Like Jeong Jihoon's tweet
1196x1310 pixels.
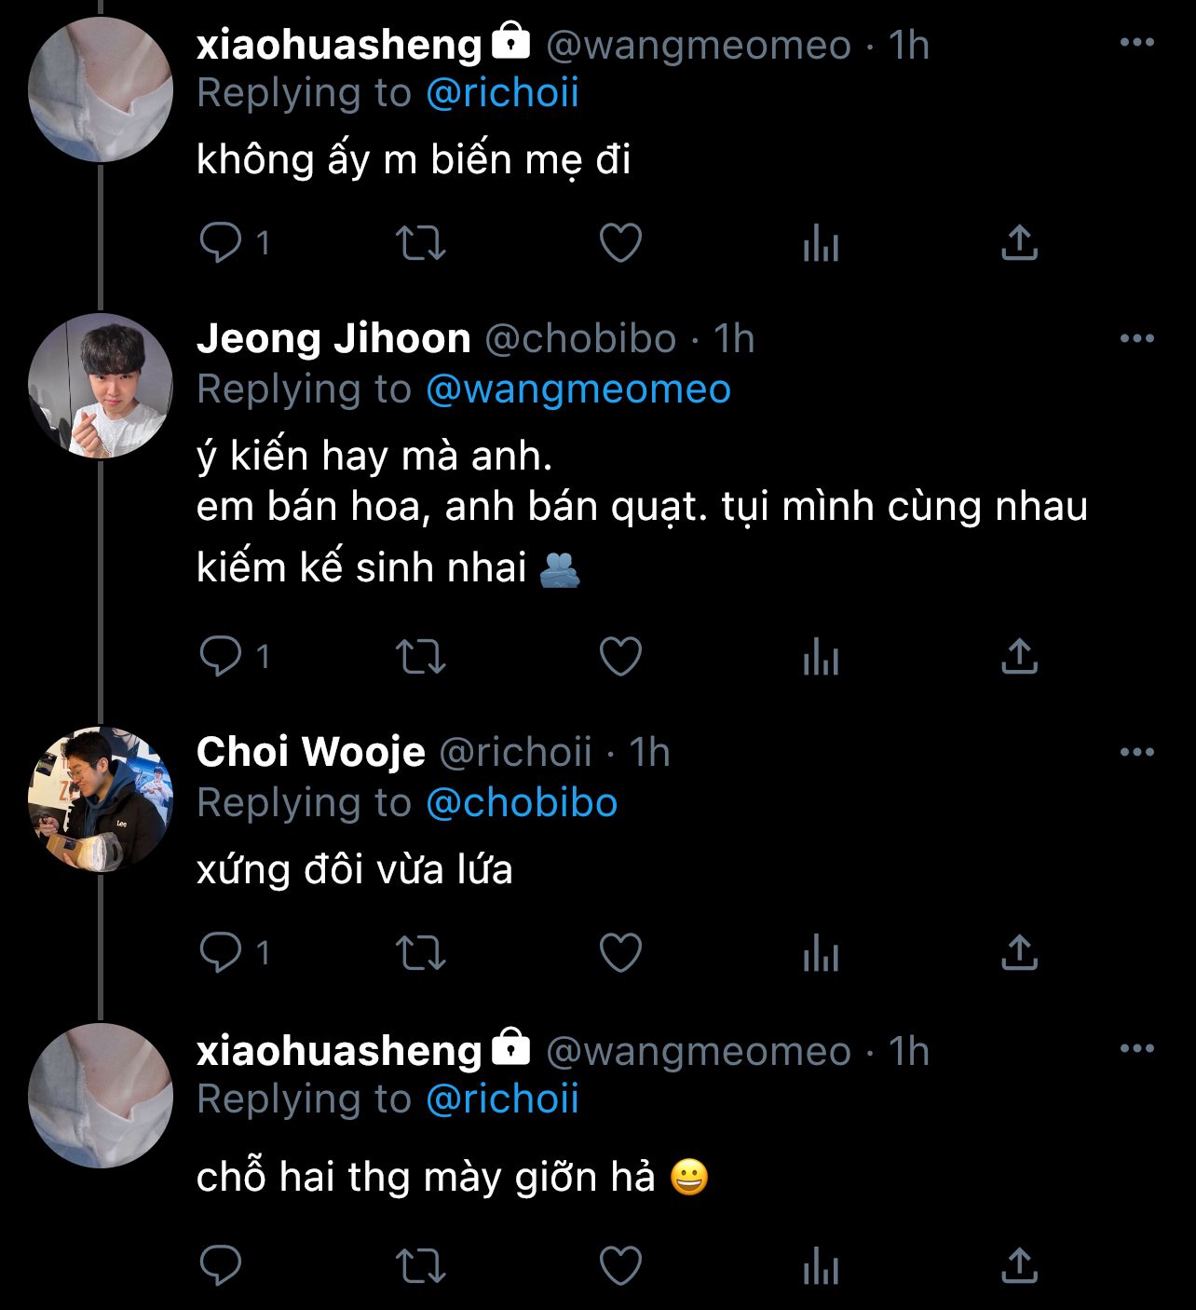620,657
